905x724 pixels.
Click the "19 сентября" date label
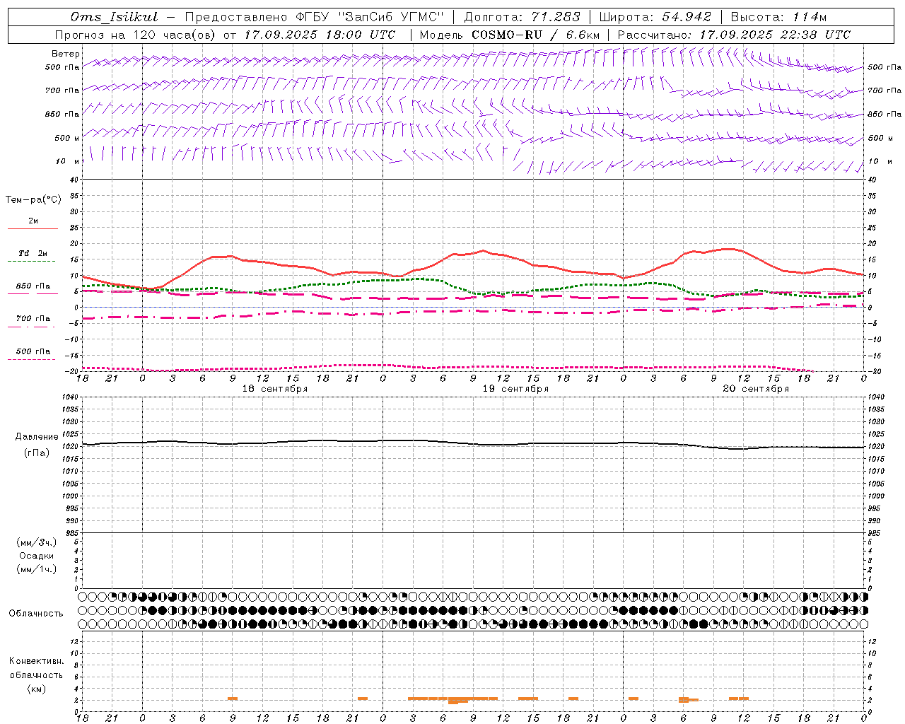515,389
